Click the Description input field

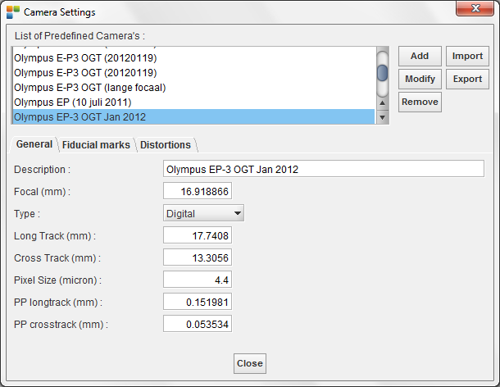(324, 169)
